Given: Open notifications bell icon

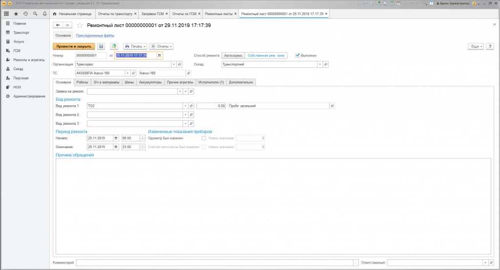Looking at the screenshot, I should [x=44, y=14].
